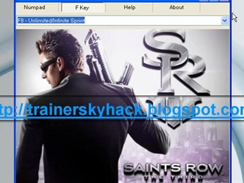Click the Saints Row The Third cover image
Image resolution: width=244 pixels, height=183 pixels.
click(123, 106)
